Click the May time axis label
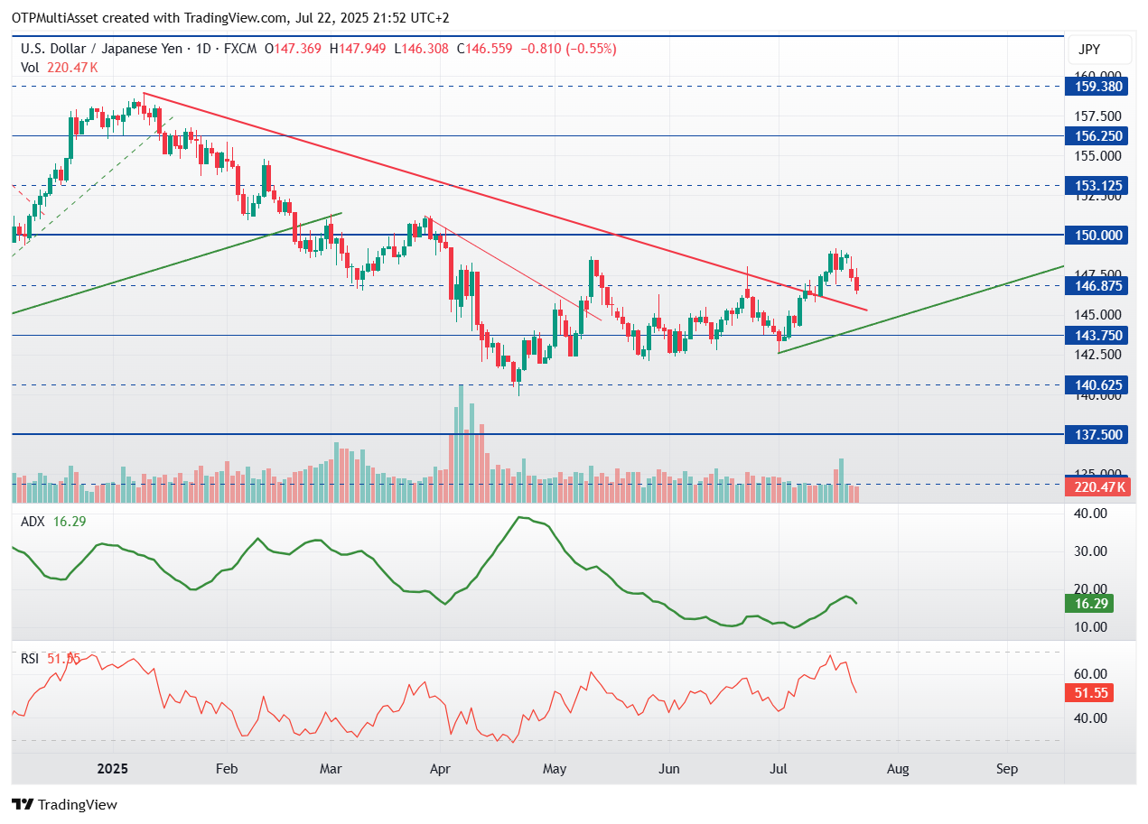The image size is (1148, 824). [554, 769]
